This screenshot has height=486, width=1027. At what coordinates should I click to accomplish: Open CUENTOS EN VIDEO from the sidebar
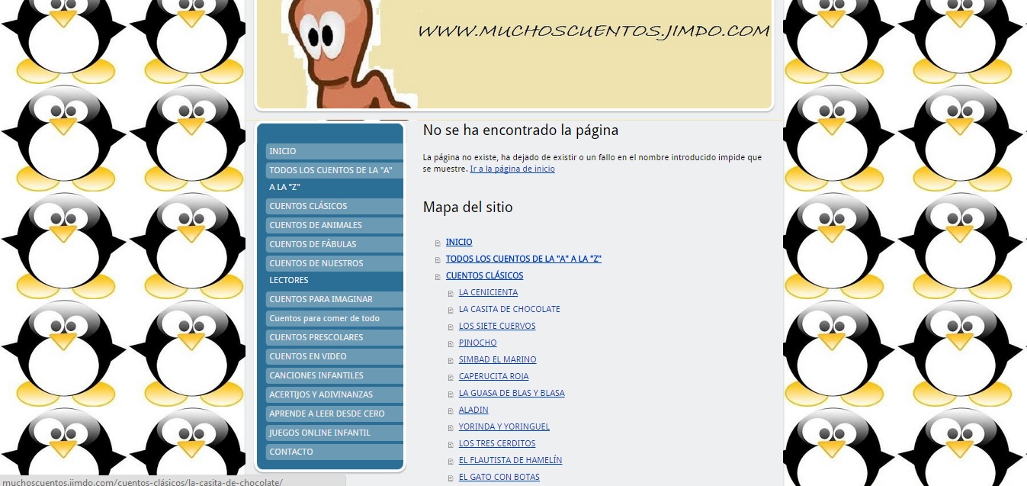coord(308,356)
